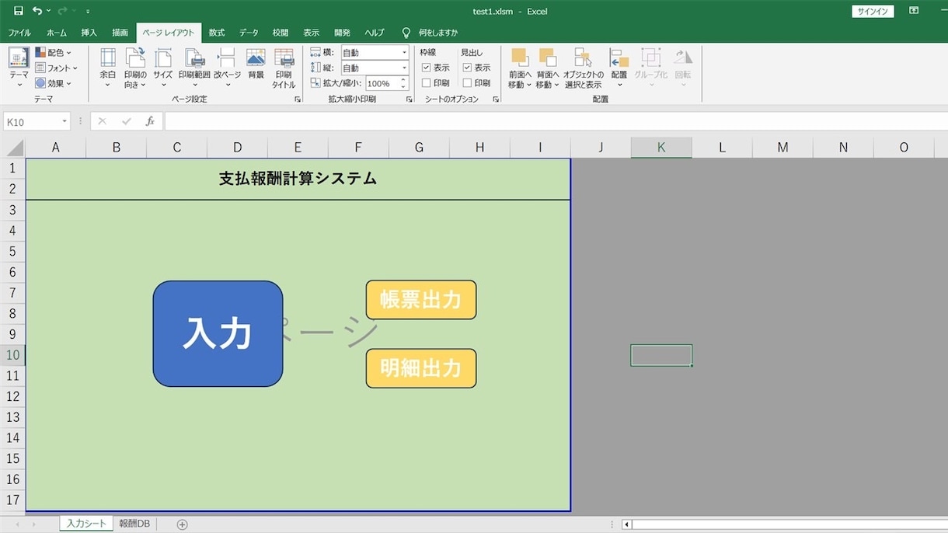Open the 拡大縮小印刷 dialog launcher

(410, 99)
